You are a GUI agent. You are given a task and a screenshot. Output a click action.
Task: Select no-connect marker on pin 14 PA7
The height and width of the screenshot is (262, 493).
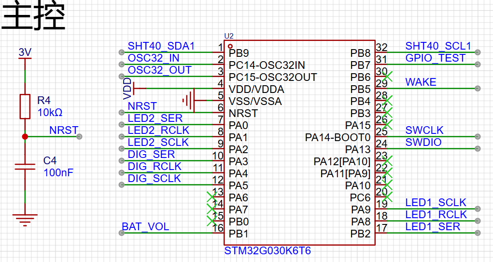[211, 209]
